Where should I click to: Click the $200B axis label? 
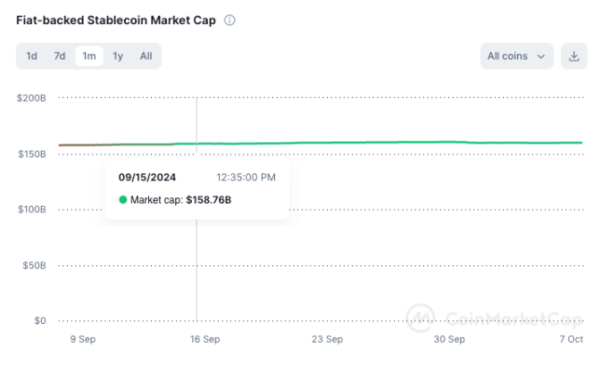(x=32, y=98)
